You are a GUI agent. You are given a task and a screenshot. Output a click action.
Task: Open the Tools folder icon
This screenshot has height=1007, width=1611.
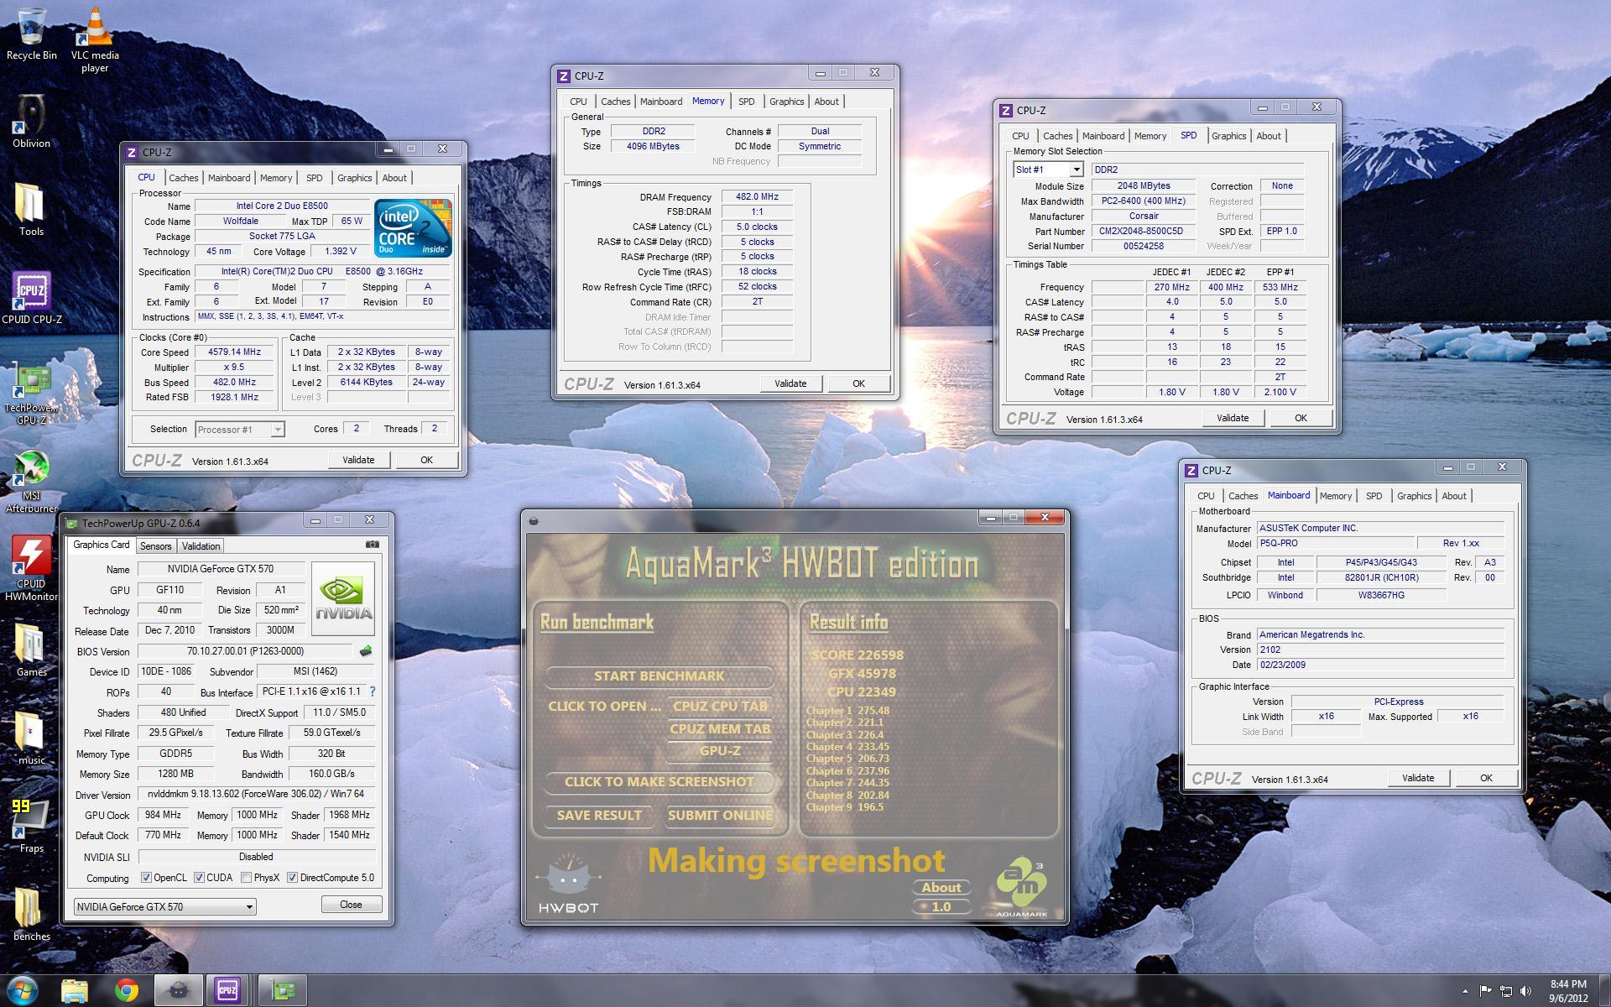pyautogui.click(x=31, y=209)
